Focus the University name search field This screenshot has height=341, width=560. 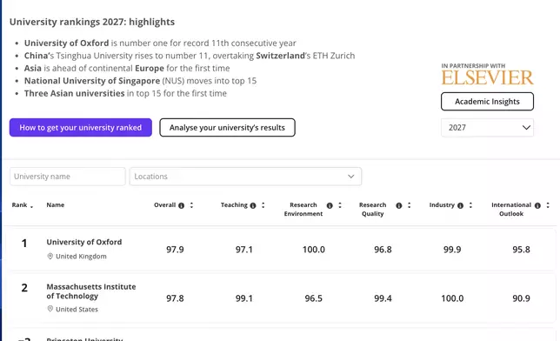[68, 177]
